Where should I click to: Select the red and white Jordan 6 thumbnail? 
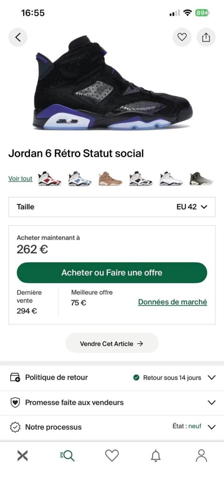click(x=50, y=179)
